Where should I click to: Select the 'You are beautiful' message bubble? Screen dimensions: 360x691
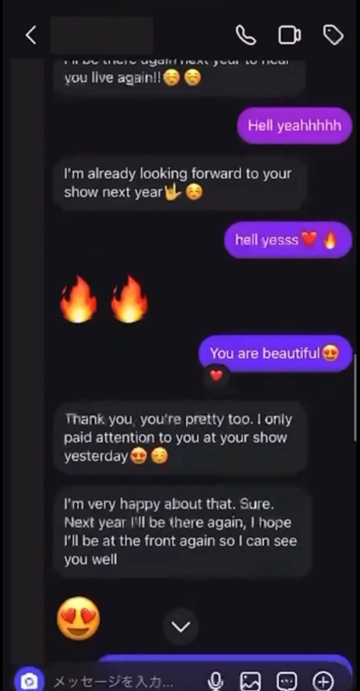(275, 353)
